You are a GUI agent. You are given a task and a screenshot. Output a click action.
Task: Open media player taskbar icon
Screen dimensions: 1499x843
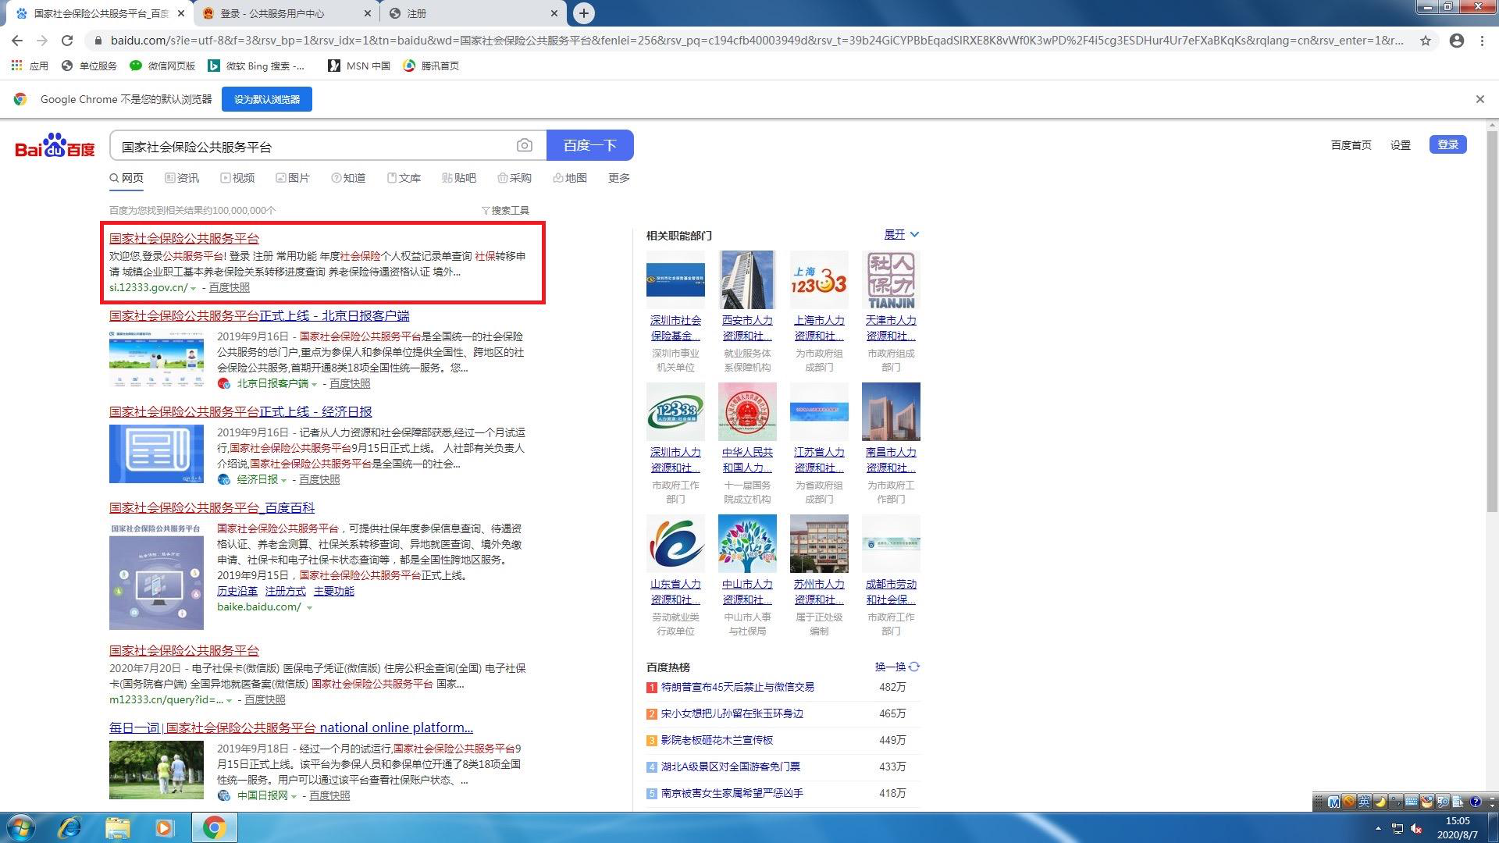click(165, 827)
